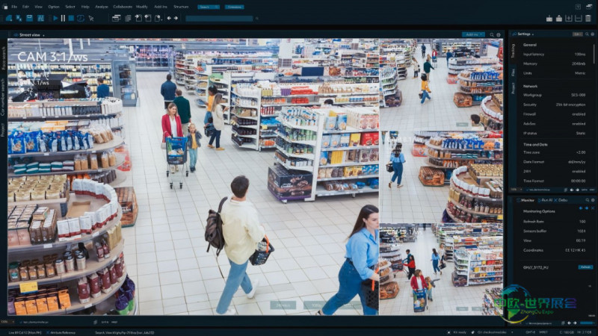The width and height of the screenshot is (598, 336).
Task: Open the gear settings icon in Monitor panel
Action: (x=591, y=201)
